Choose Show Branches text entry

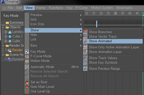point(100,32)
